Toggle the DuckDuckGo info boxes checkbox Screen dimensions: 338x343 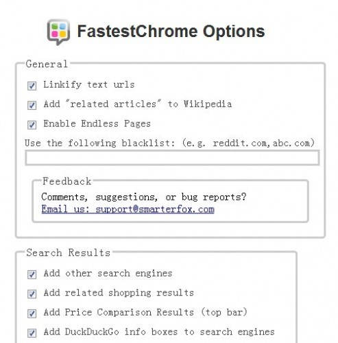click(x=32, y=333)
